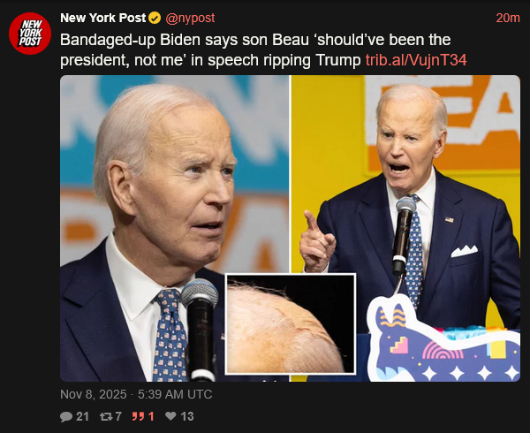Viewport: 530px width, 433px height.
Task: Open replies via the comment bubble icon
Action: [x=66, y=416]
